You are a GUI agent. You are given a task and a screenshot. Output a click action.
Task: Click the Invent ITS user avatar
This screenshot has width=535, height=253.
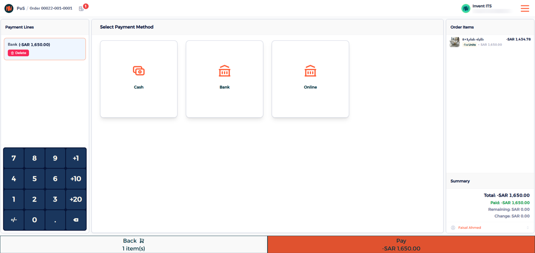(466, 9)
